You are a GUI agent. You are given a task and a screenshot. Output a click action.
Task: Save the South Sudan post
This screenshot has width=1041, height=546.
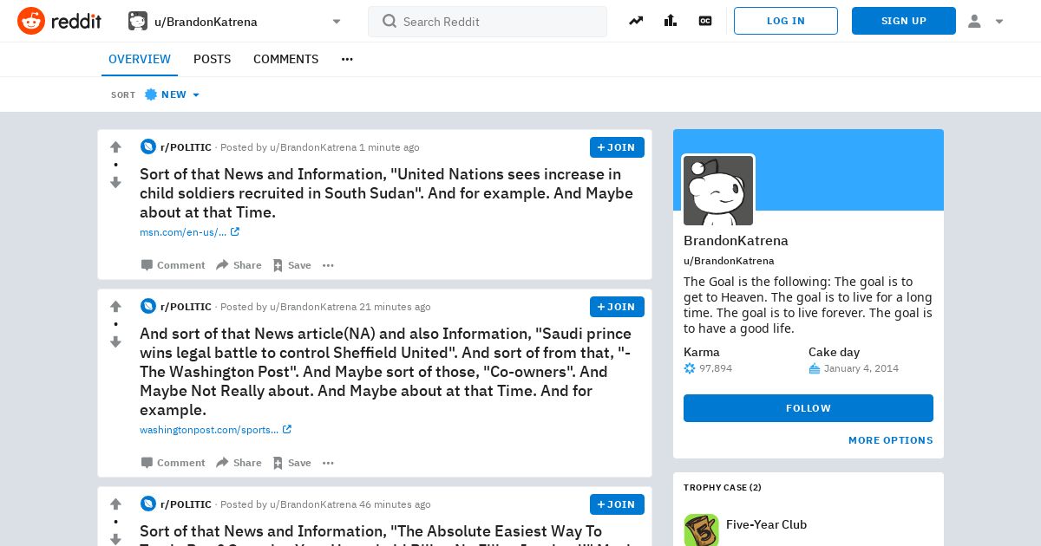(x=291, y=265)
